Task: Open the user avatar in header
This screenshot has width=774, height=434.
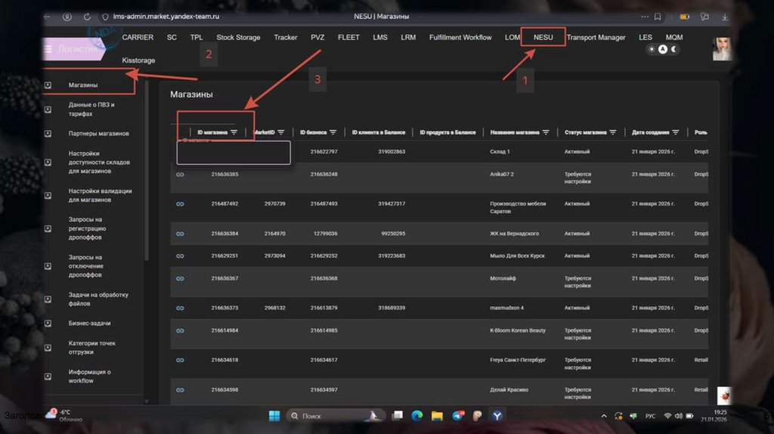Action: [x=722, y=48]
